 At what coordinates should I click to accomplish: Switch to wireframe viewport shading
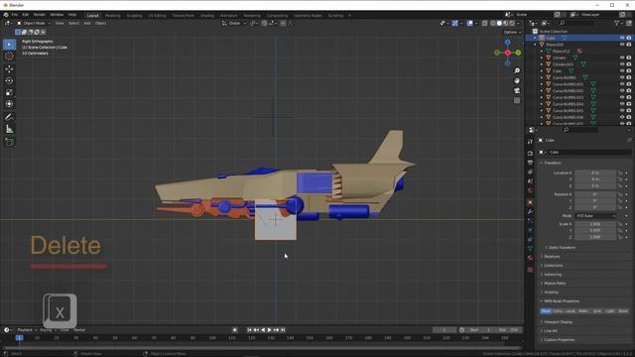coord(493,24)
